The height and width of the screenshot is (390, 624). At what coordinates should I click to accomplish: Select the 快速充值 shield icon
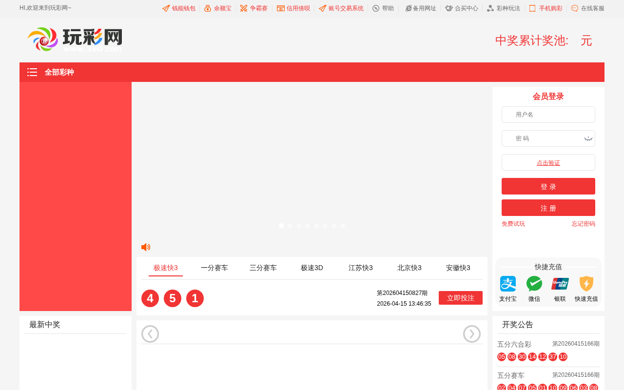point(586,284)
